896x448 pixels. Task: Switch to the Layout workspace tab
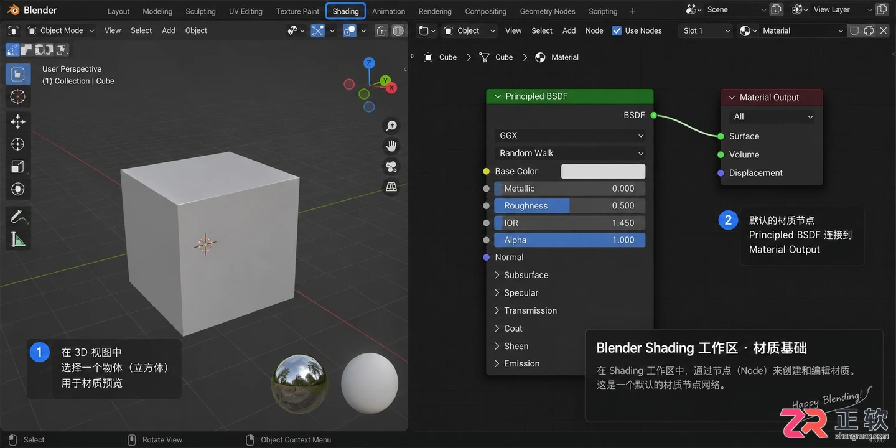118,11
